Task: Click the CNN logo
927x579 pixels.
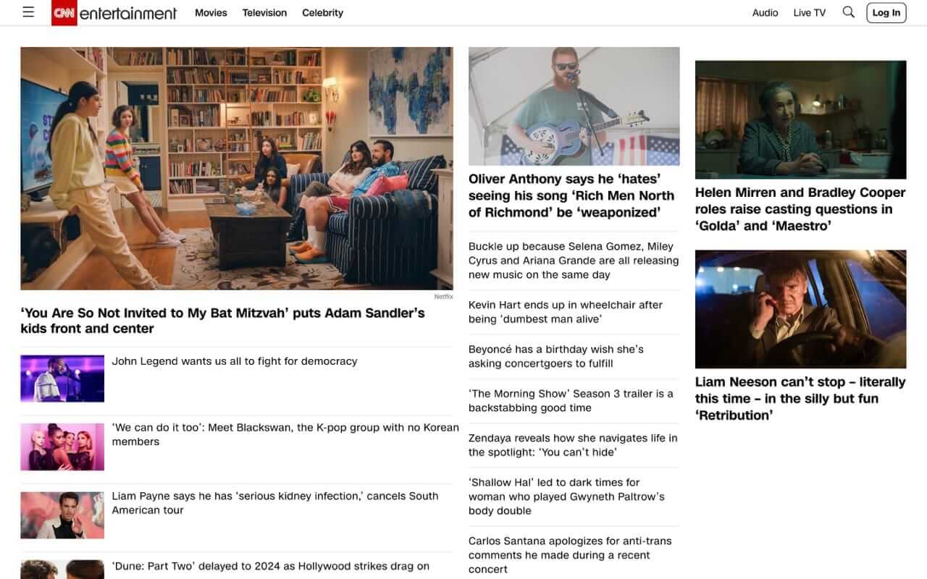Action: [64, 12]
